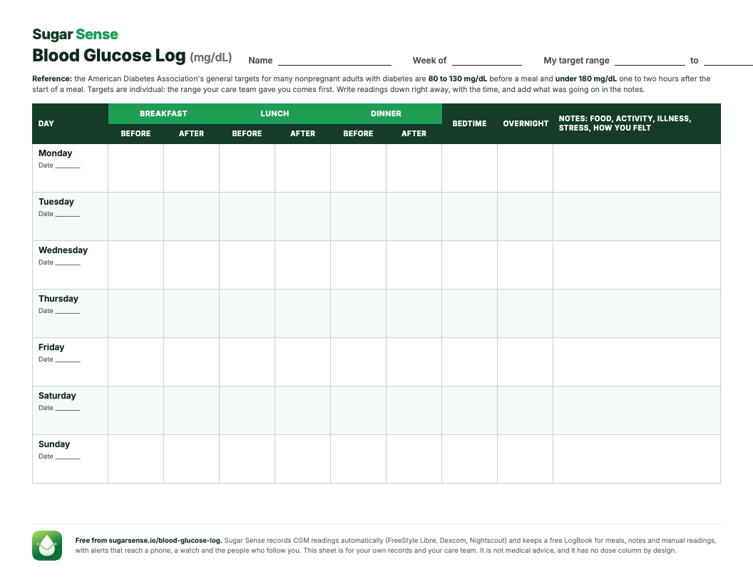Screen dimensions: 753x582
Task: Click the Date blank under Friday
Action: [x=68, y=361]
